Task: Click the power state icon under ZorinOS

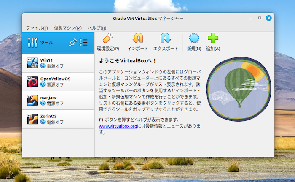Action: 43,122
